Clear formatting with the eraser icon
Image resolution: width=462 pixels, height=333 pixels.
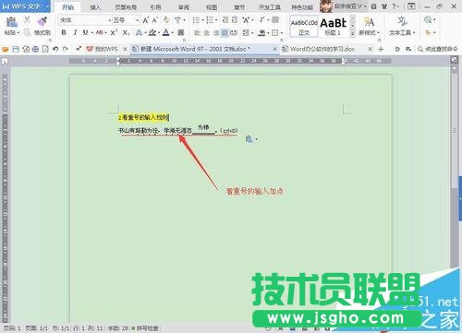[166, 20]
